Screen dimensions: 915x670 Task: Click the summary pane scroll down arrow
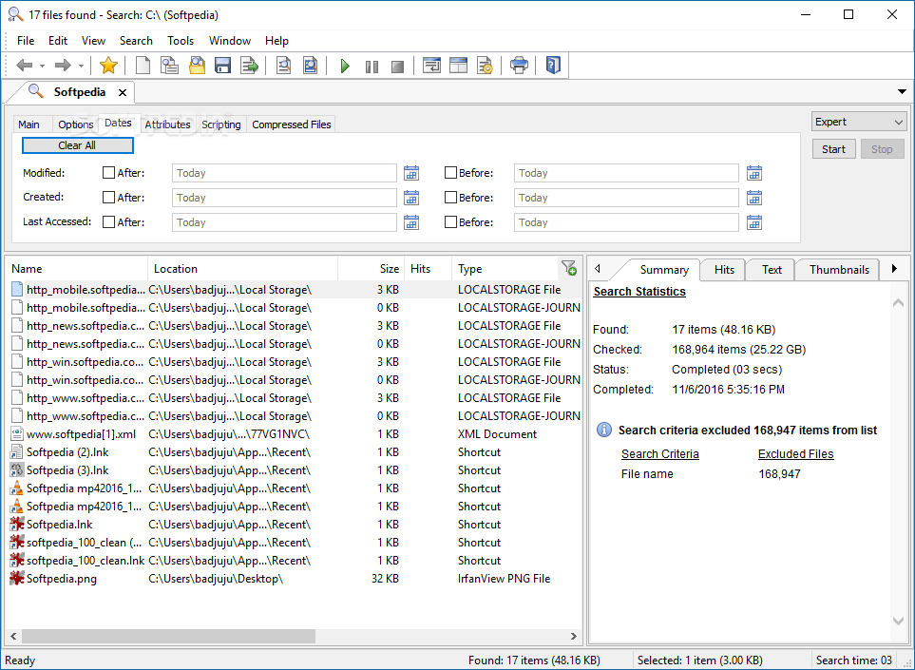pyautogui.click(x=899, y=621)
